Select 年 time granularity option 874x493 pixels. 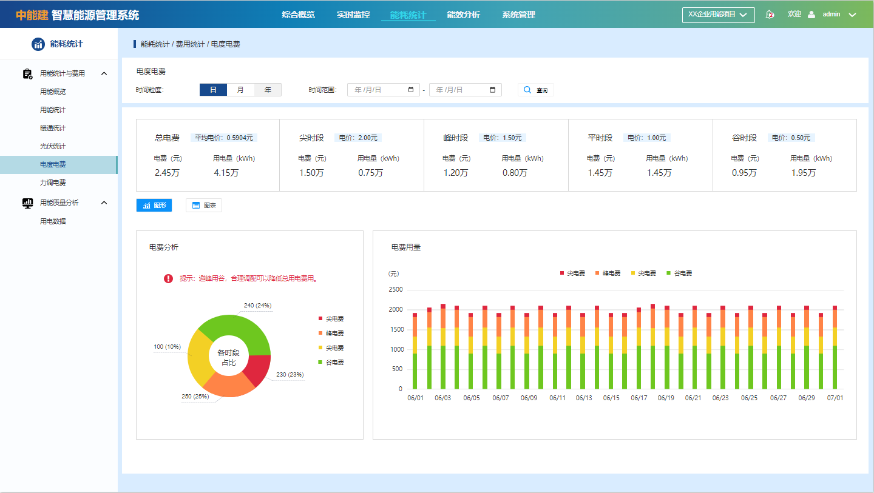[268, 90]
